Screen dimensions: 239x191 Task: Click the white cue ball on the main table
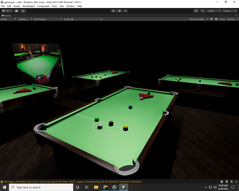coord(100,126)
